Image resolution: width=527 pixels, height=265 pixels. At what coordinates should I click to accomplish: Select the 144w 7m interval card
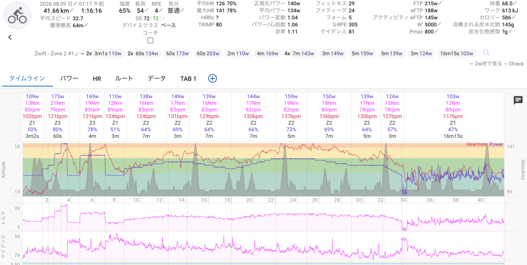pyautogui.click(x=253, y=116)
